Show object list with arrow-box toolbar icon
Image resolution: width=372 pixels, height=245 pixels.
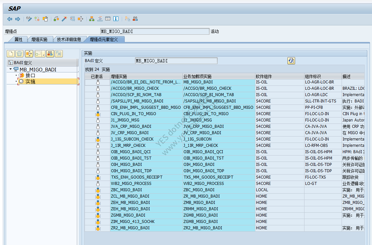[x=81, y=19]
